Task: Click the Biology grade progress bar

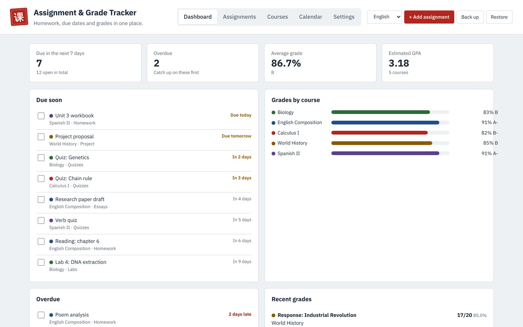Action: pyautogui.click(x=390, y=112)
